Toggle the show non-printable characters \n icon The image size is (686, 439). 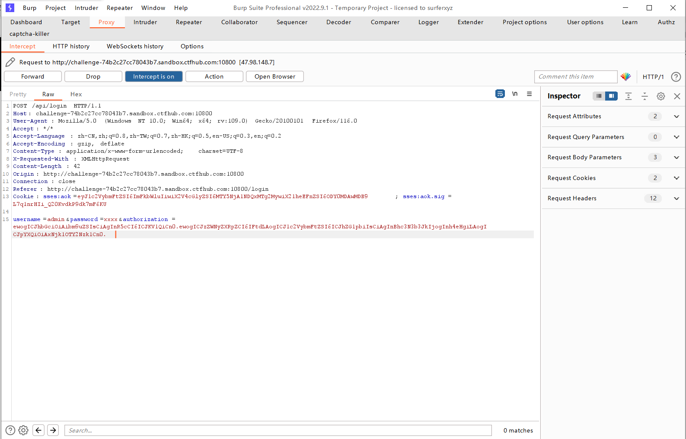(x=515, y=94)
